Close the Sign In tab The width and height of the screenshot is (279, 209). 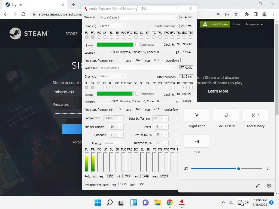[x=63, y=5]
